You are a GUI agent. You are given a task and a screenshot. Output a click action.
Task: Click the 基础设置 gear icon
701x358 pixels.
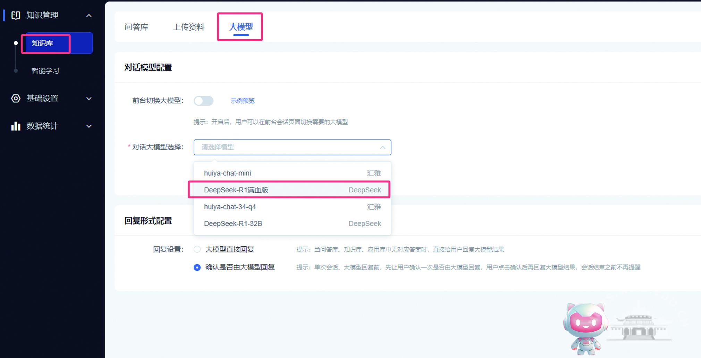(x=16, y=98)
